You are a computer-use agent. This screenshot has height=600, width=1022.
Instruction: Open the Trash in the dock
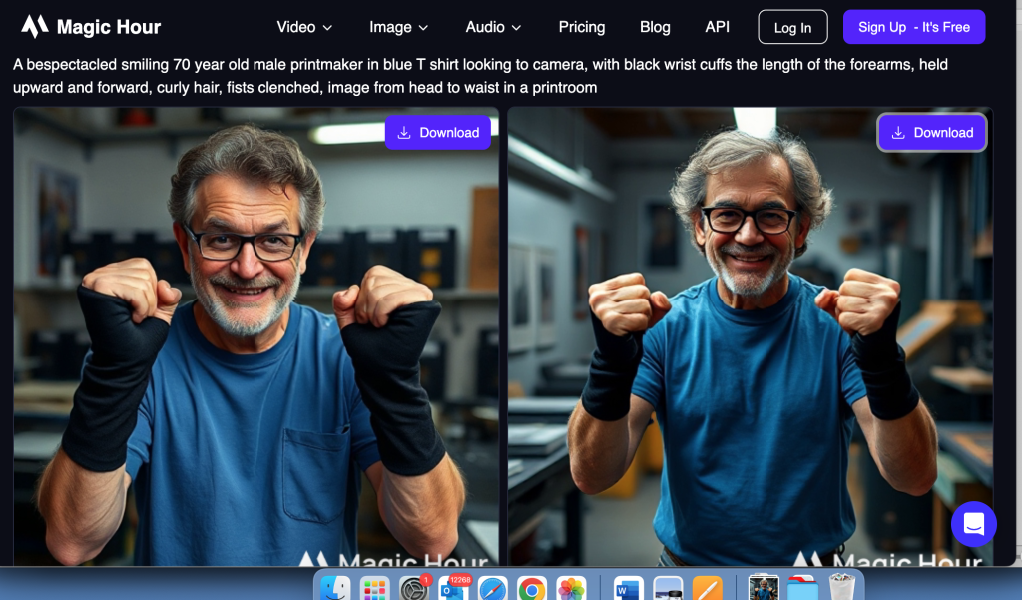(842, 588)
